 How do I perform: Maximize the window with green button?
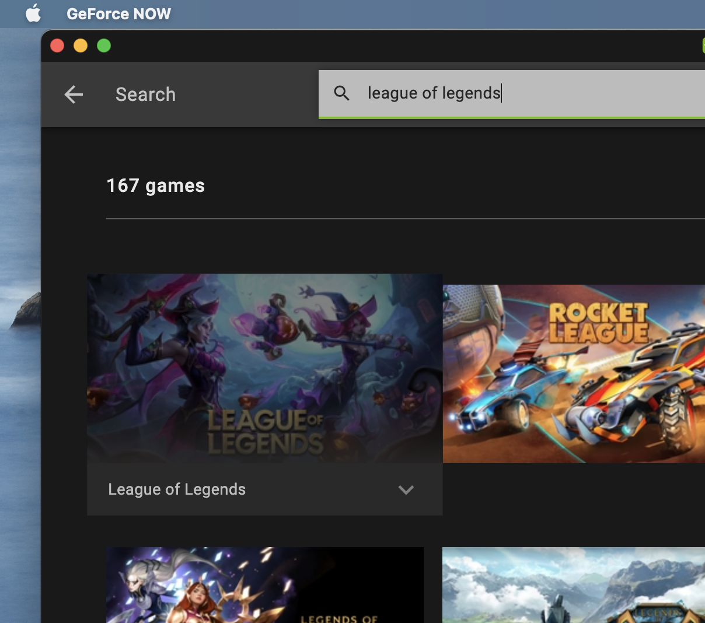(x=104, y=45)
